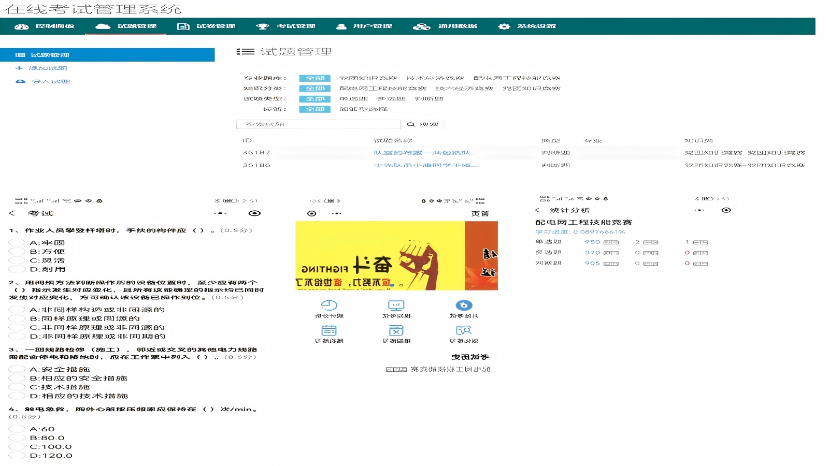
Task: Open the three-dot more menu on the 考试 screen
Action: [220, 213]
